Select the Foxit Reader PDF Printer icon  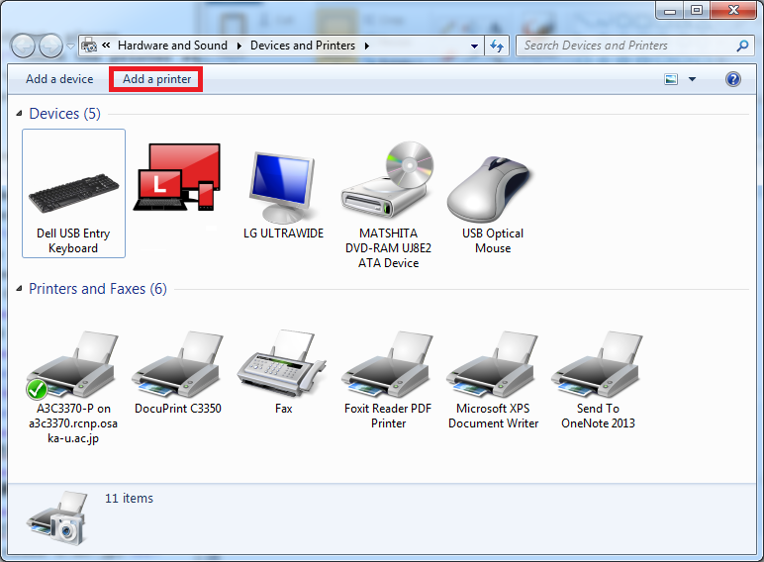[x=387, y=364]
